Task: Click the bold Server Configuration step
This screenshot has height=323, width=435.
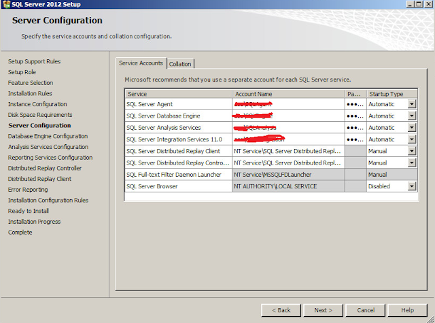Action: pos(39,125)
